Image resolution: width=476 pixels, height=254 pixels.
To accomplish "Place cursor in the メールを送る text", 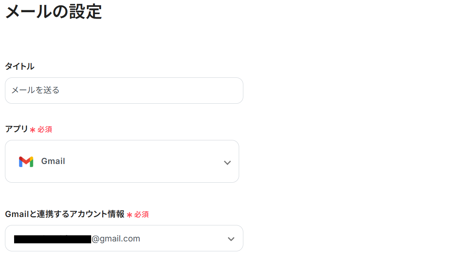I will (35, 90).
